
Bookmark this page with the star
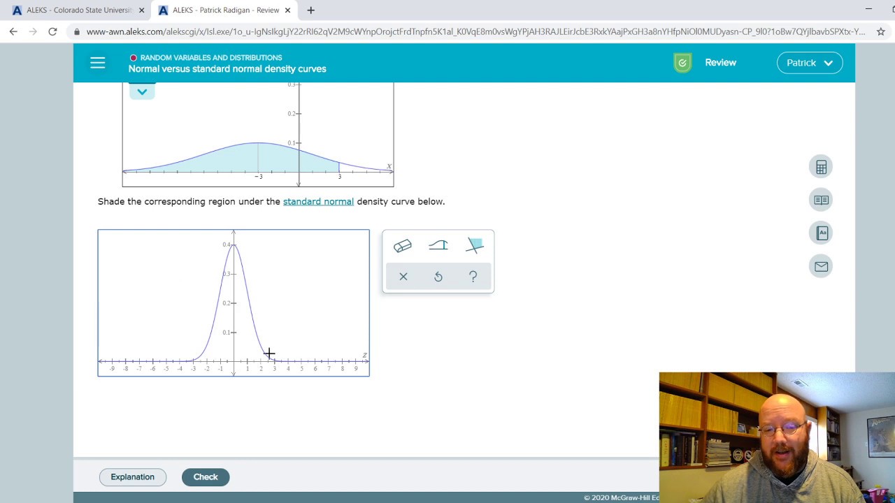tap(880, 31)
